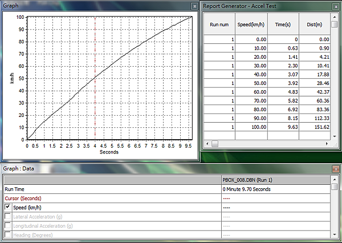The height and width of the screenshot is (243, 342).
Task: Click the Report Generator scroll left arrow
Action: pos(207,144)
